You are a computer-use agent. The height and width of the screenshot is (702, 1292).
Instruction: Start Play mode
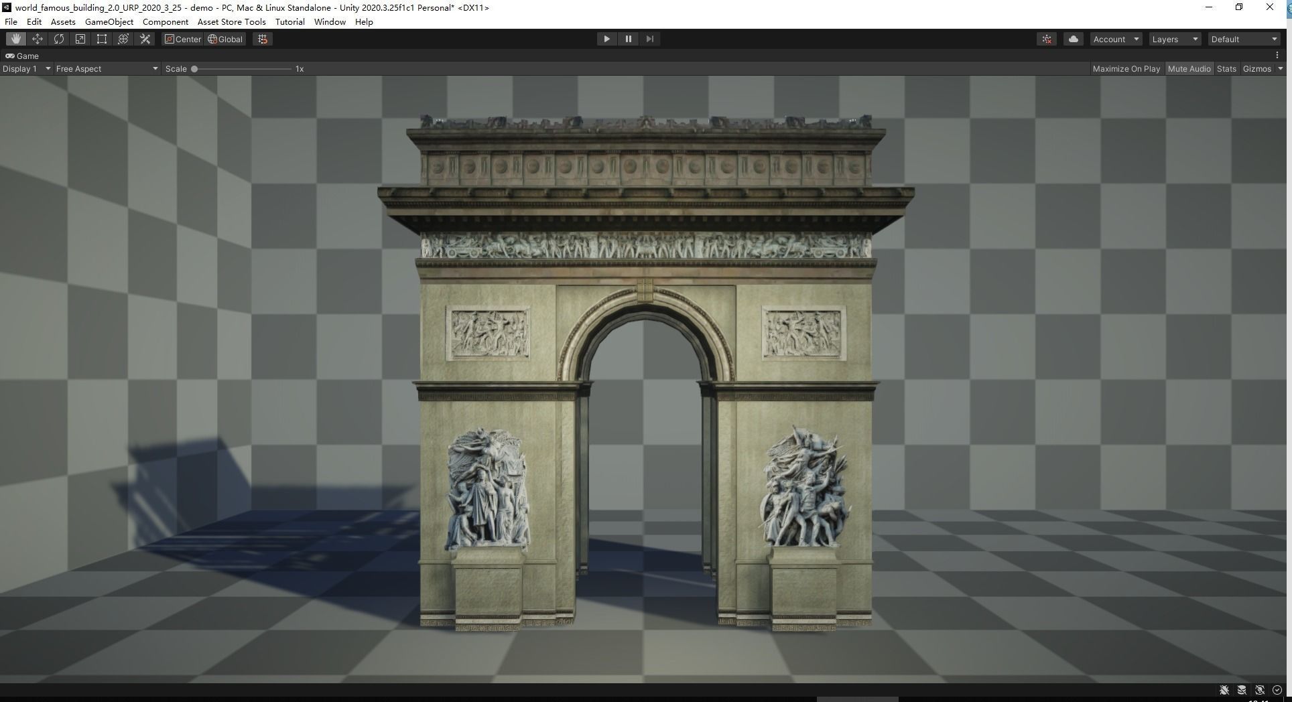606,39
